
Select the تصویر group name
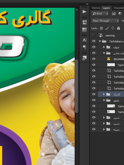coord(116,100)
